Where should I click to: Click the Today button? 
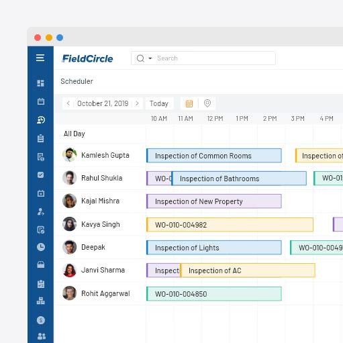pos(159,103)
